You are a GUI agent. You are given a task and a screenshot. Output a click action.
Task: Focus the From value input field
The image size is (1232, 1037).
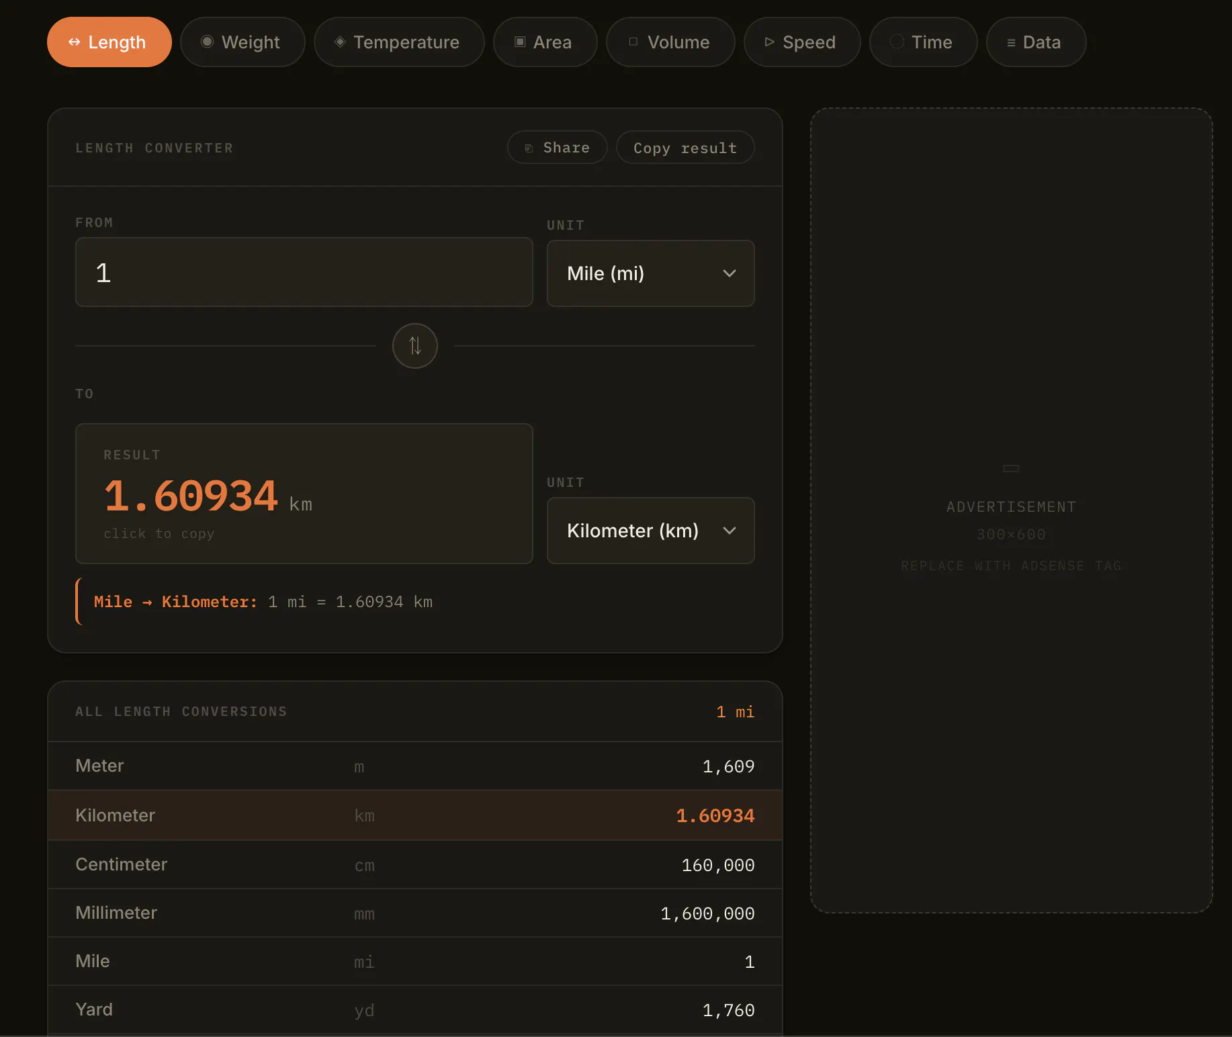(x=304, y=273)
